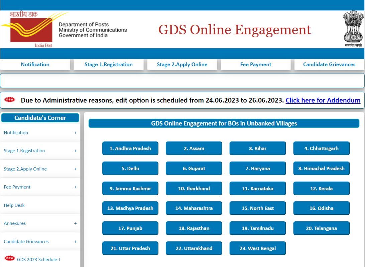The width and height of the screenshot is (365, 267).
Task: Choose the 21. Uttar Pradesh button
Action: (x=130, y=248)
